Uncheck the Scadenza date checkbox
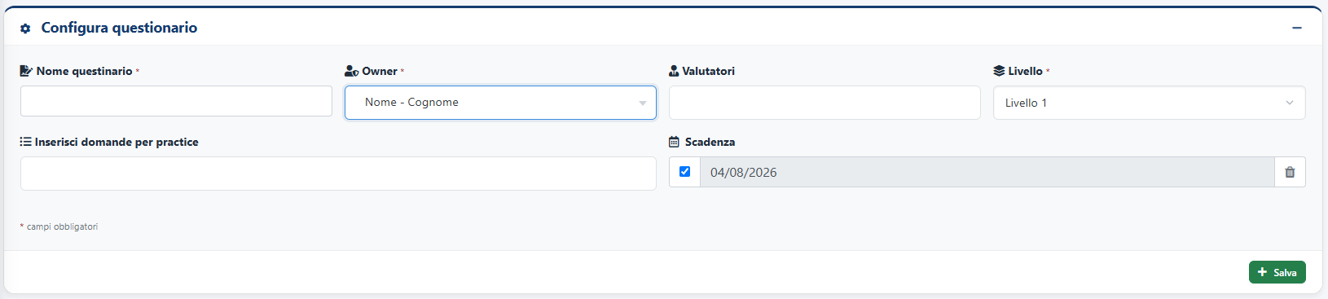Viewport: 1328px width, 299px height. (684, 171)
